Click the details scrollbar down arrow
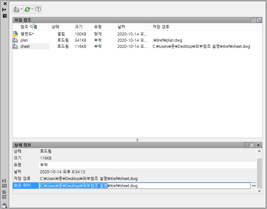Viewport: 267px width, 209px height. (x=259, y=191)
